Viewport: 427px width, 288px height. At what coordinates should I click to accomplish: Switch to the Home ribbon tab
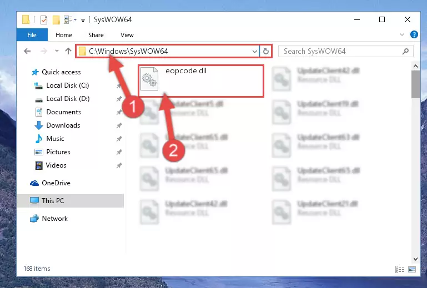64,35
